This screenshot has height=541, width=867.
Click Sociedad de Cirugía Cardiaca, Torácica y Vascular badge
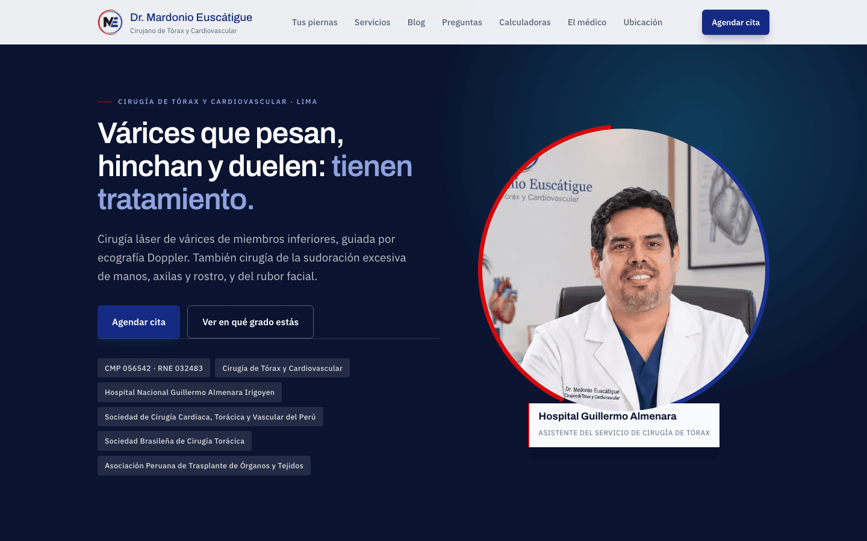tap(210, 417)
